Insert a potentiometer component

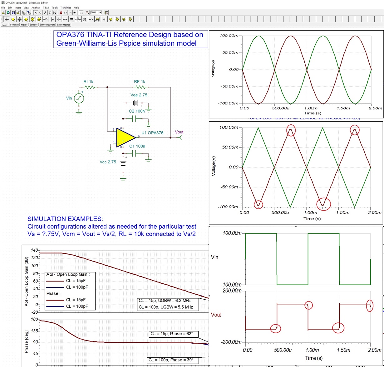(52, 19)
